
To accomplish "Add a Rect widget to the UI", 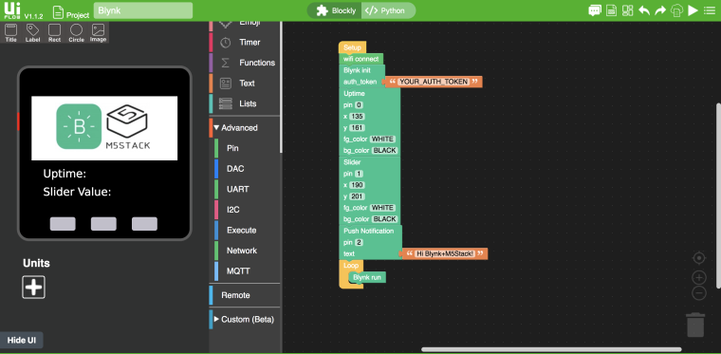I will point(54,33).
